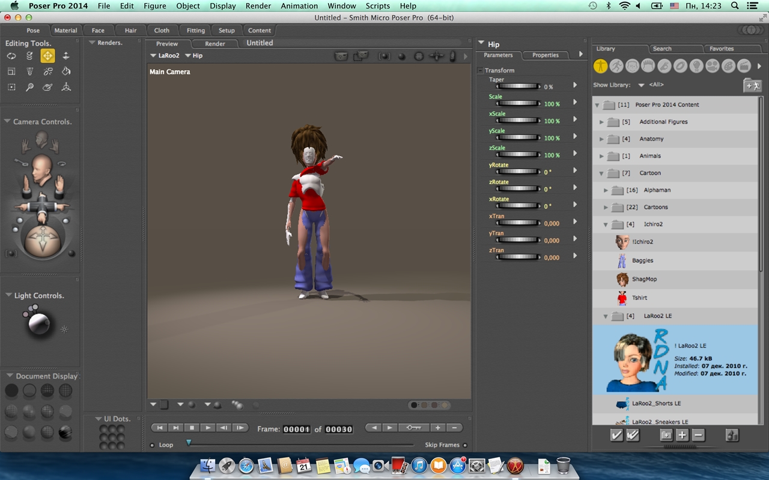
Task: Open the Hands library category
Action: pyautogui.click(x=664, y=66)
